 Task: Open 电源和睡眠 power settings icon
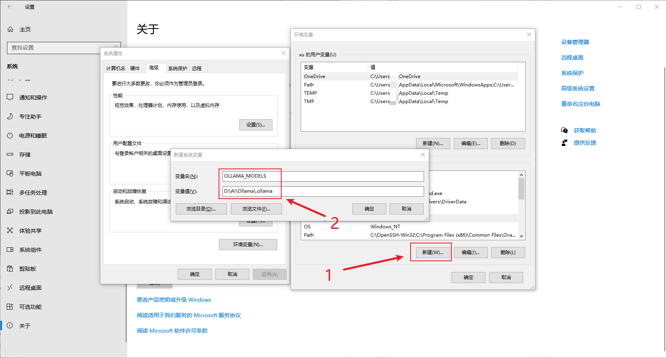(x=10, y=136)
